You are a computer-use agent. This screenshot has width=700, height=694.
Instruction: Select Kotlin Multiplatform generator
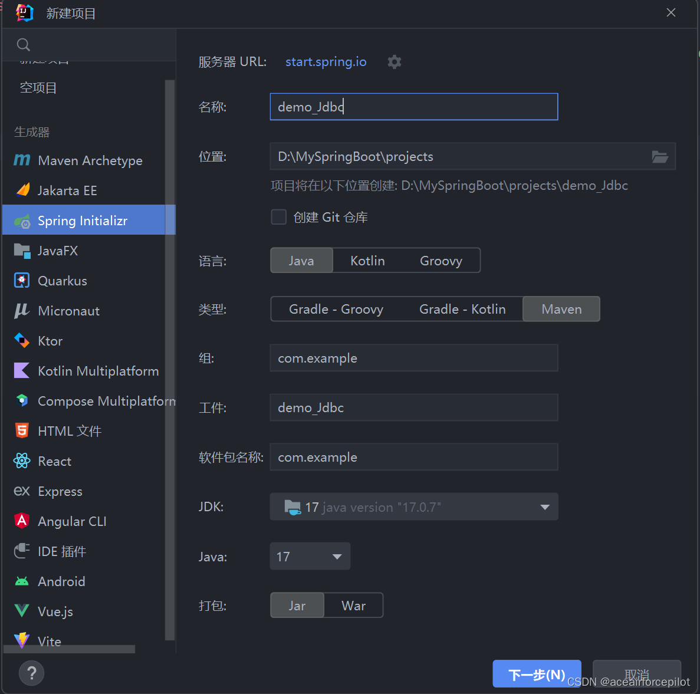(x=84, y=371)
